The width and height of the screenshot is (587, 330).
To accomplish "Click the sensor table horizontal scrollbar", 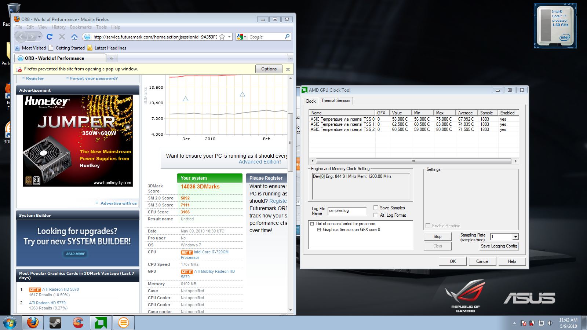I will (x=413, y=161).
